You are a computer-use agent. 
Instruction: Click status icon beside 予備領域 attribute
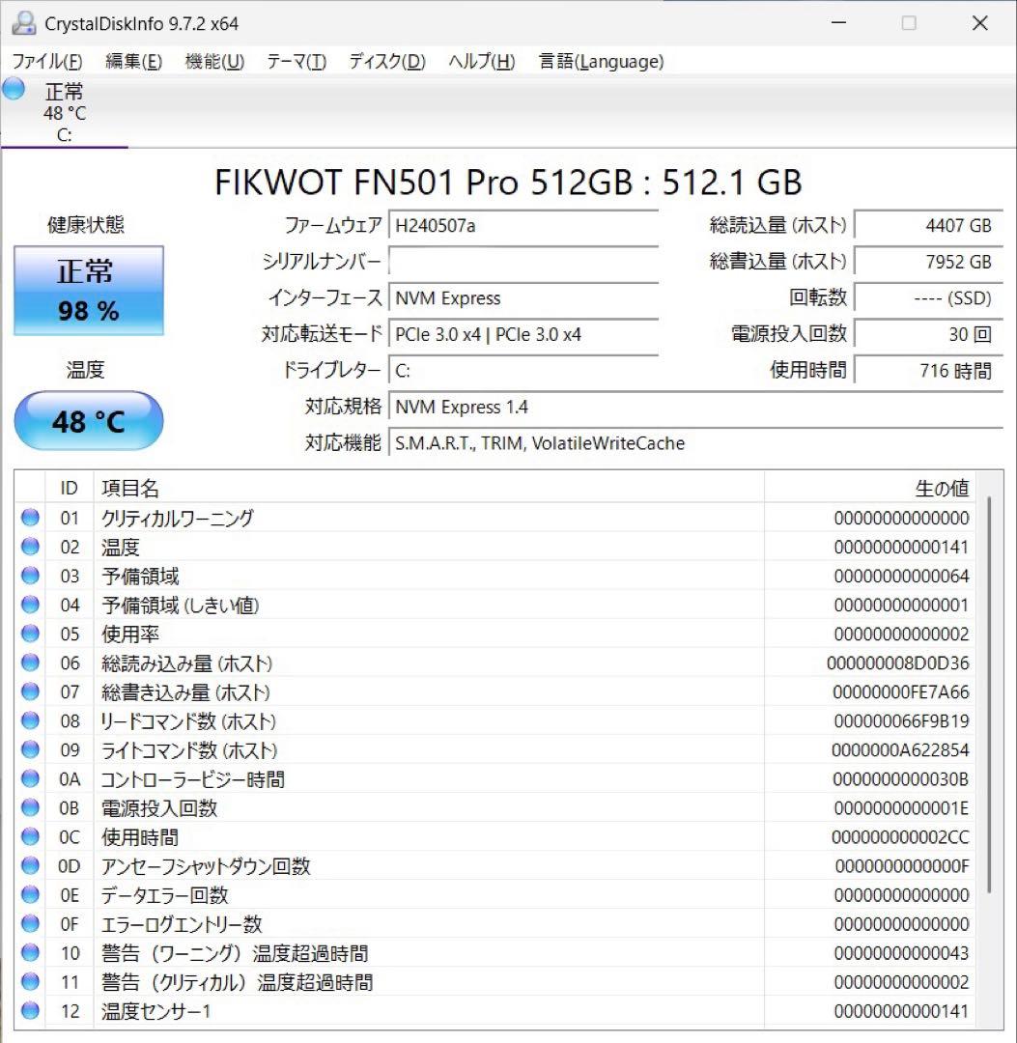click(x=29, y=577)
